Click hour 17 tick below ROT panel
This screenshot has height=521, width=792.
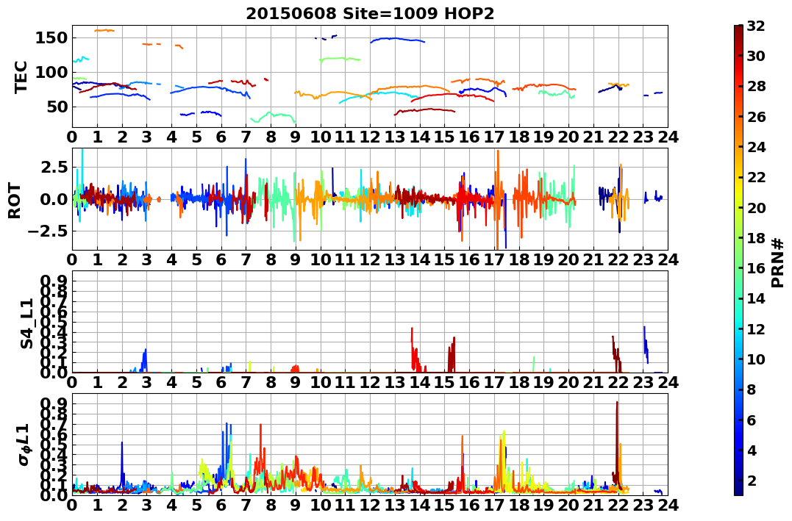(x=494, y=259)
